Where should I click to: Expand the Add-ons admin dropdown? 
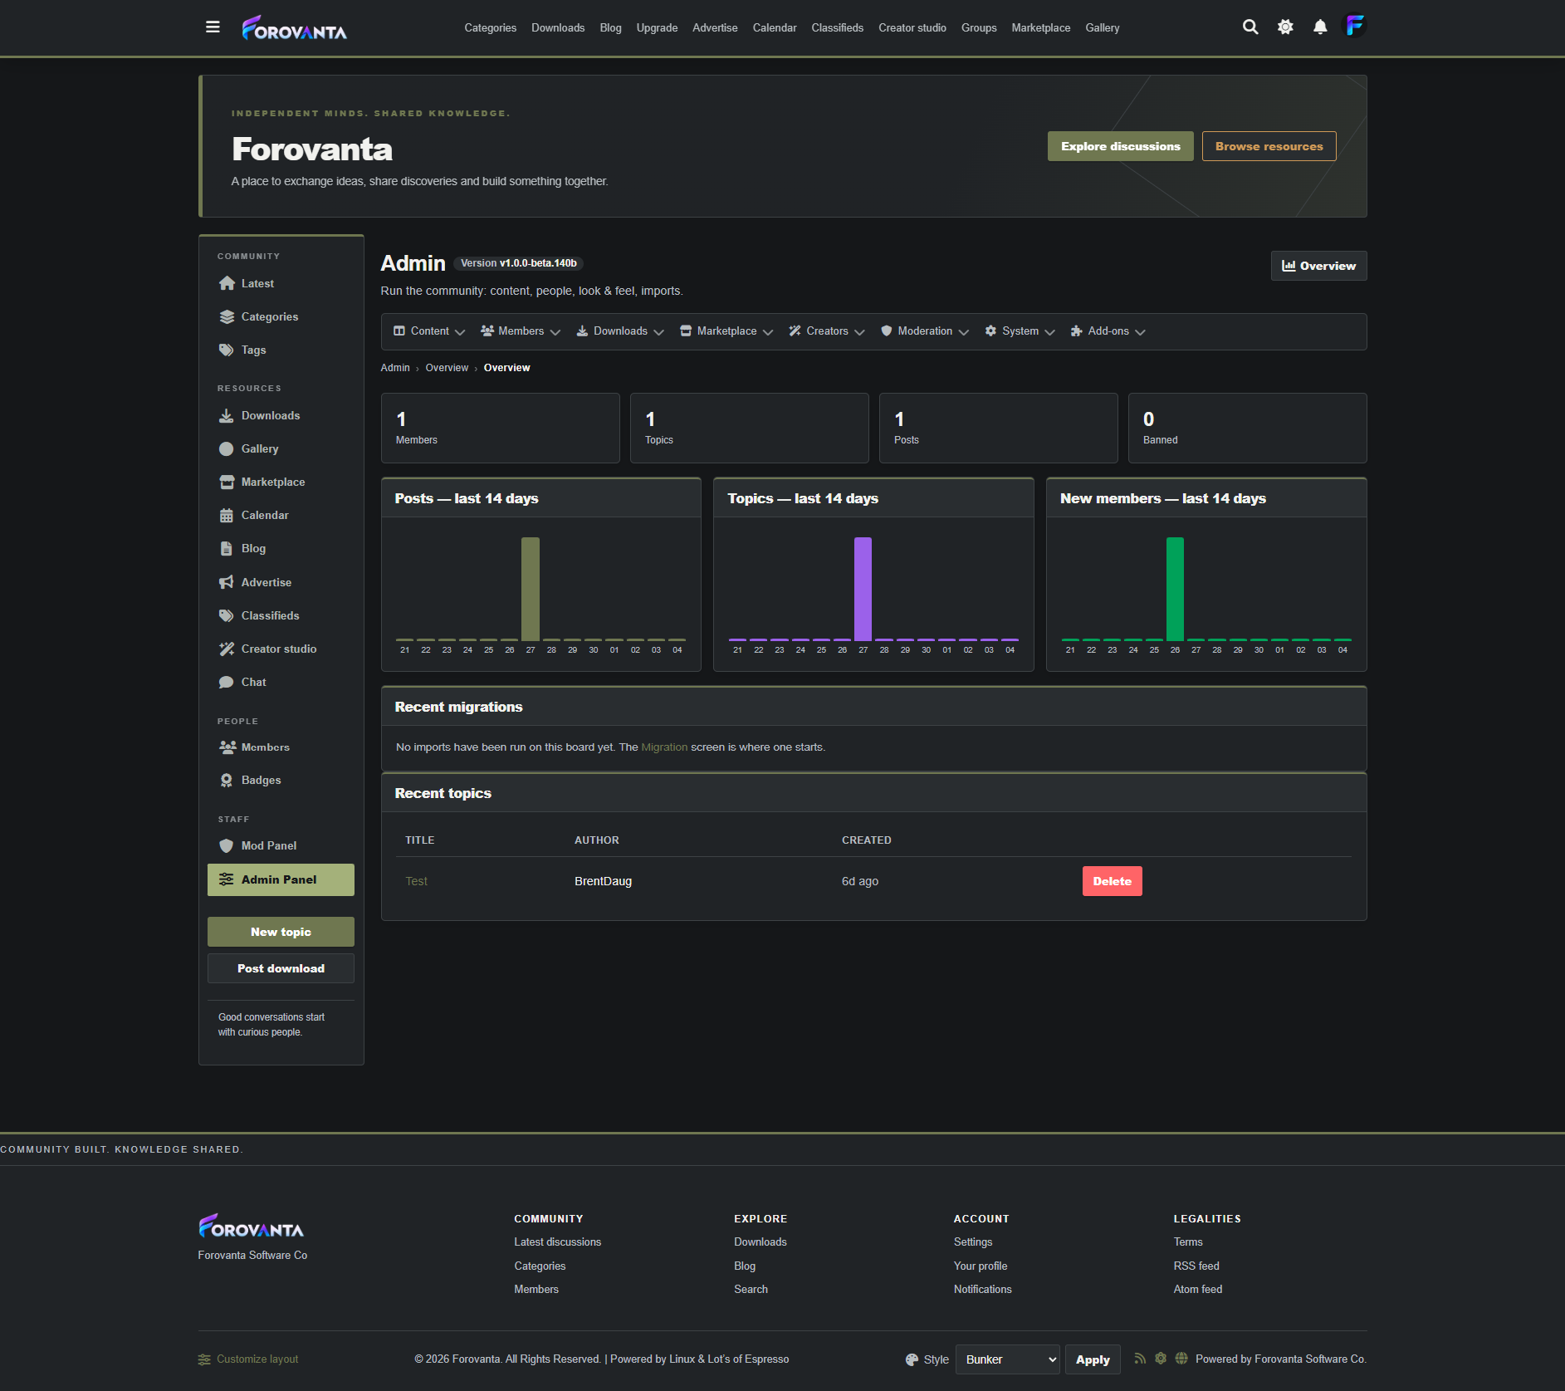point(1108,331)
